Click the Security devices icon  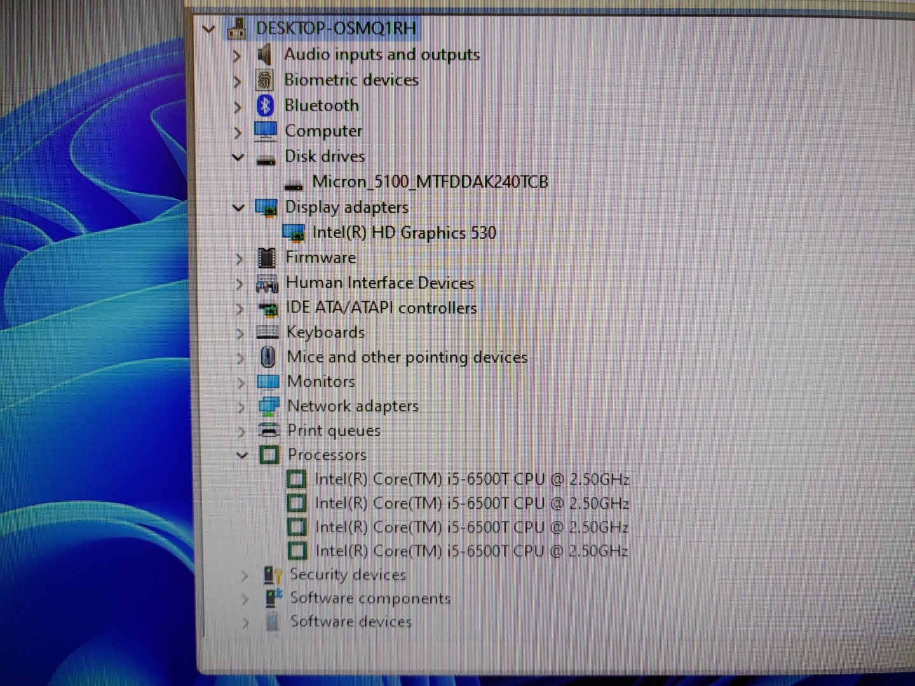[273, 575]
